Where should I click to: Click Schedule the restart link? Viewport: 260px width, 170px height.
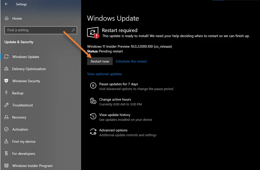(x=131, y=61)
